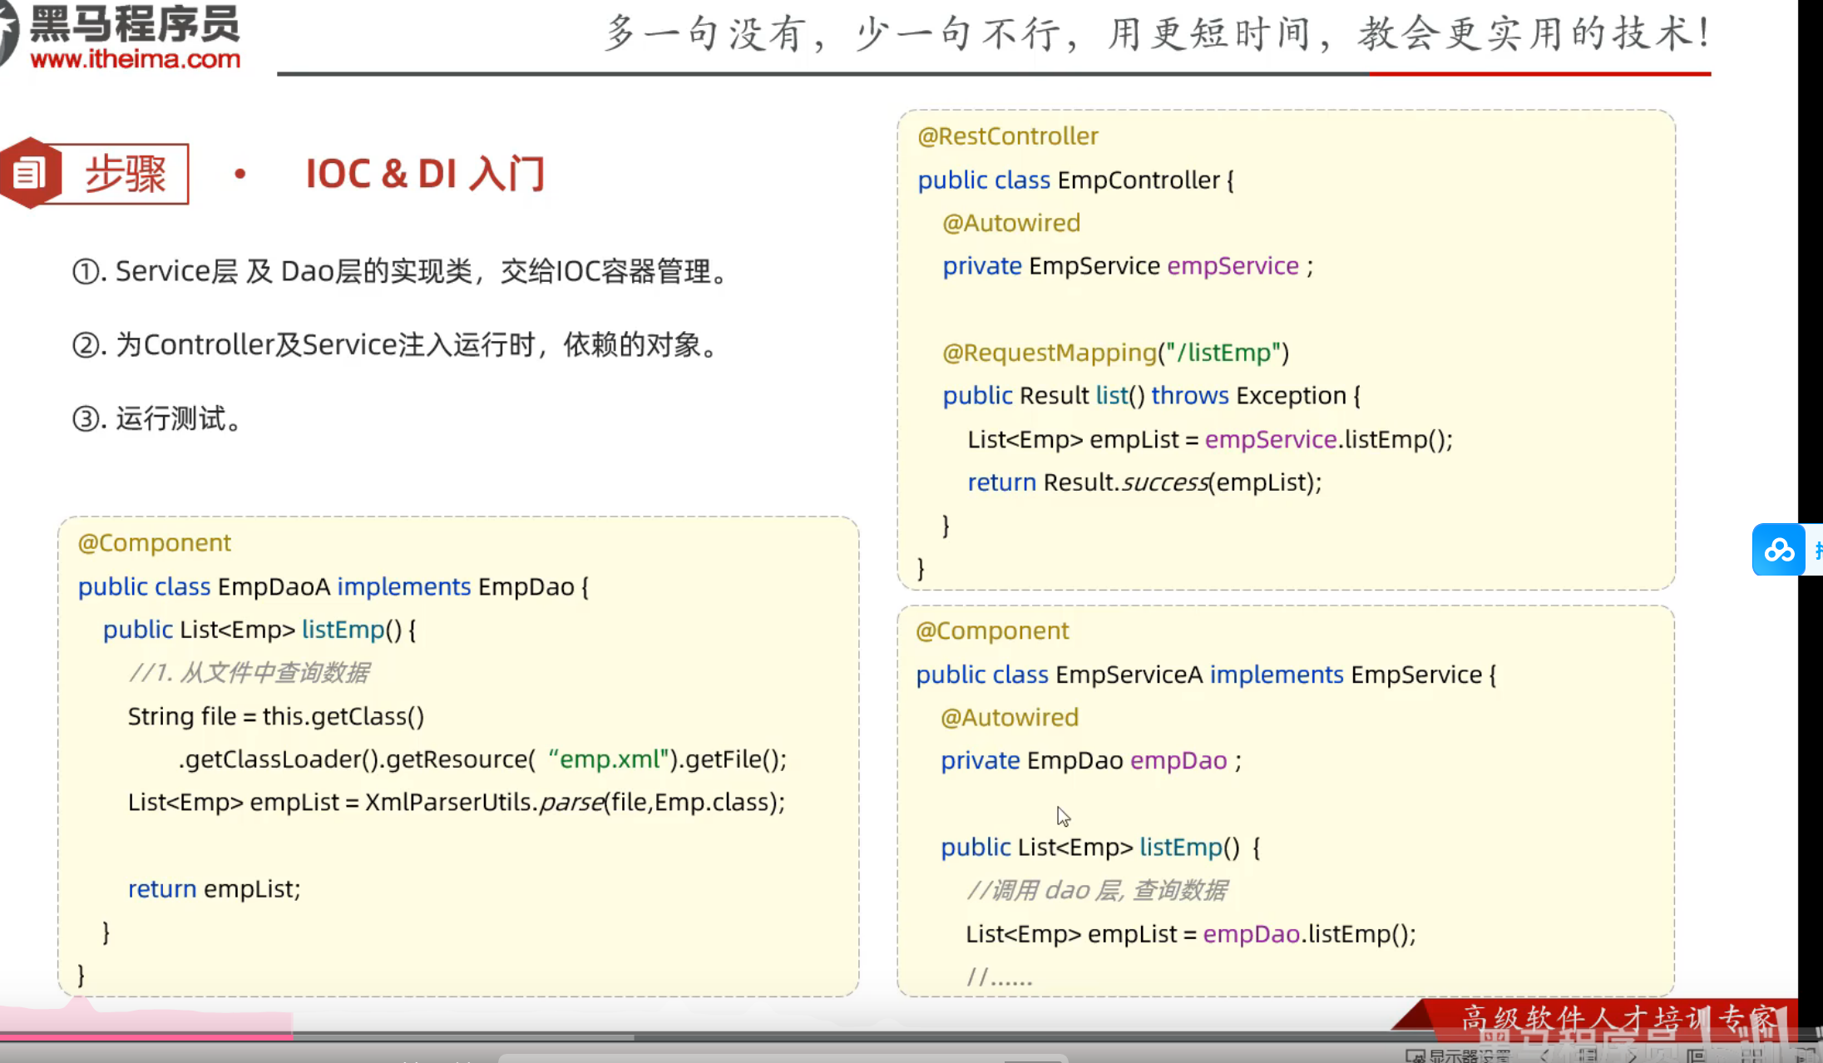
Task: Seek video using the pink progress bar
Action: (146, 1037)
